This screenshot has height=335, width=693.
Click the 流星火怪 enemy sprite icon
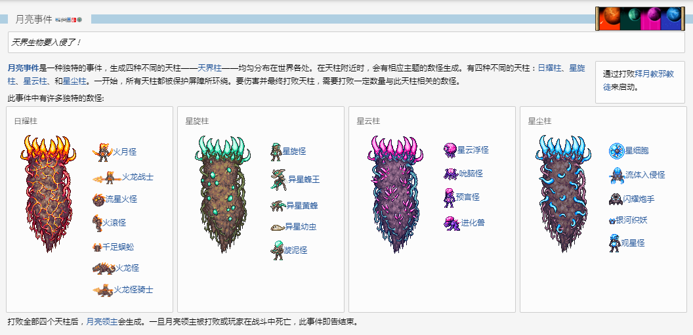click(x=98, y=199)
